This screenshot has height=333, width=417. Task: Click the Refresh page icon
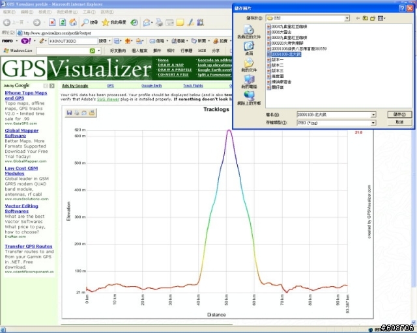63,23
